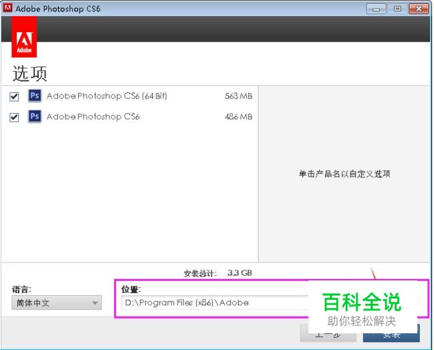Click the Adobe icon in the title bar
434x350 pixels.
pyautogui.click(x=7, y=8)
